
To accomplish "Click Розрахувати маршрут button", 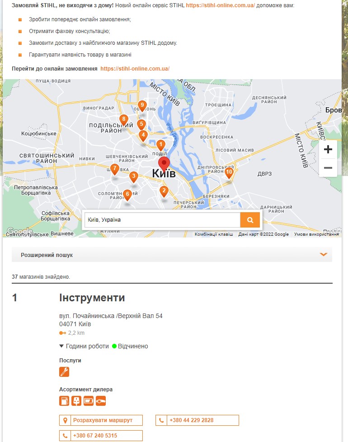I will pos(101,420).
